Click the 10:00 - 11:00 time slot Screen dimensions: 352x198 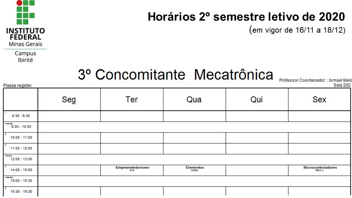(x=21, y=137)
